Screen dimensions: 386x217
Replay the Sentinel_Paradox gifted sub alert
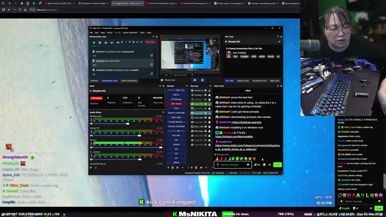click(152, 74)
